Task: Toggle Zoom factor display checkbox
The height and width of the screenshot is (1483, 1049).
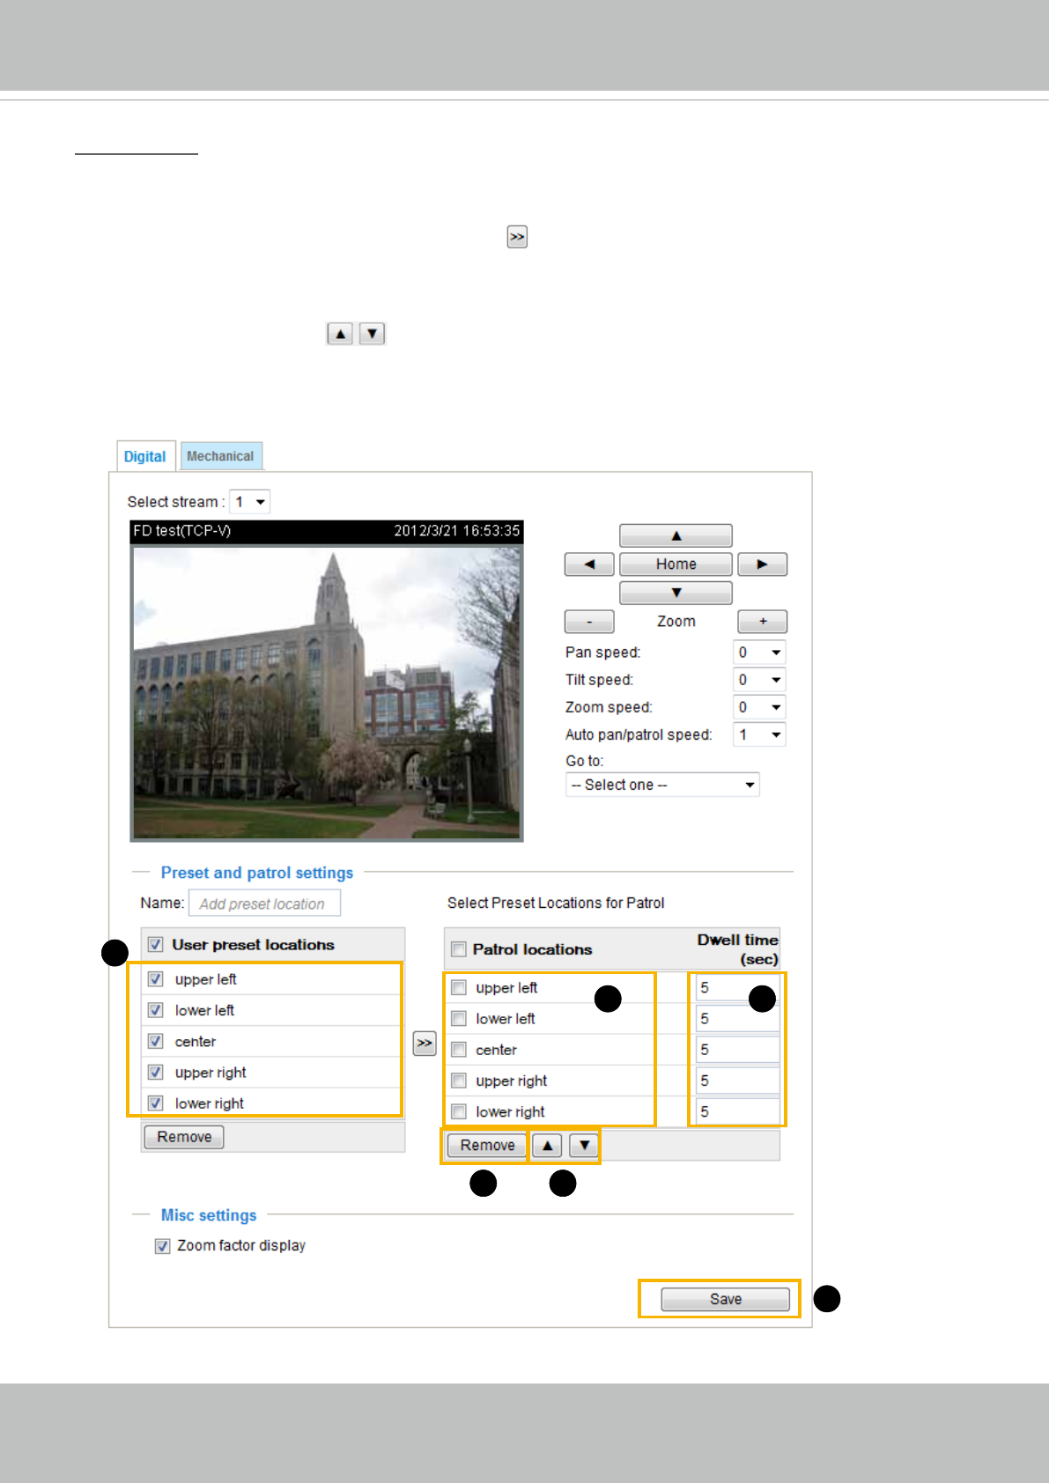Action: [162, 1246]
